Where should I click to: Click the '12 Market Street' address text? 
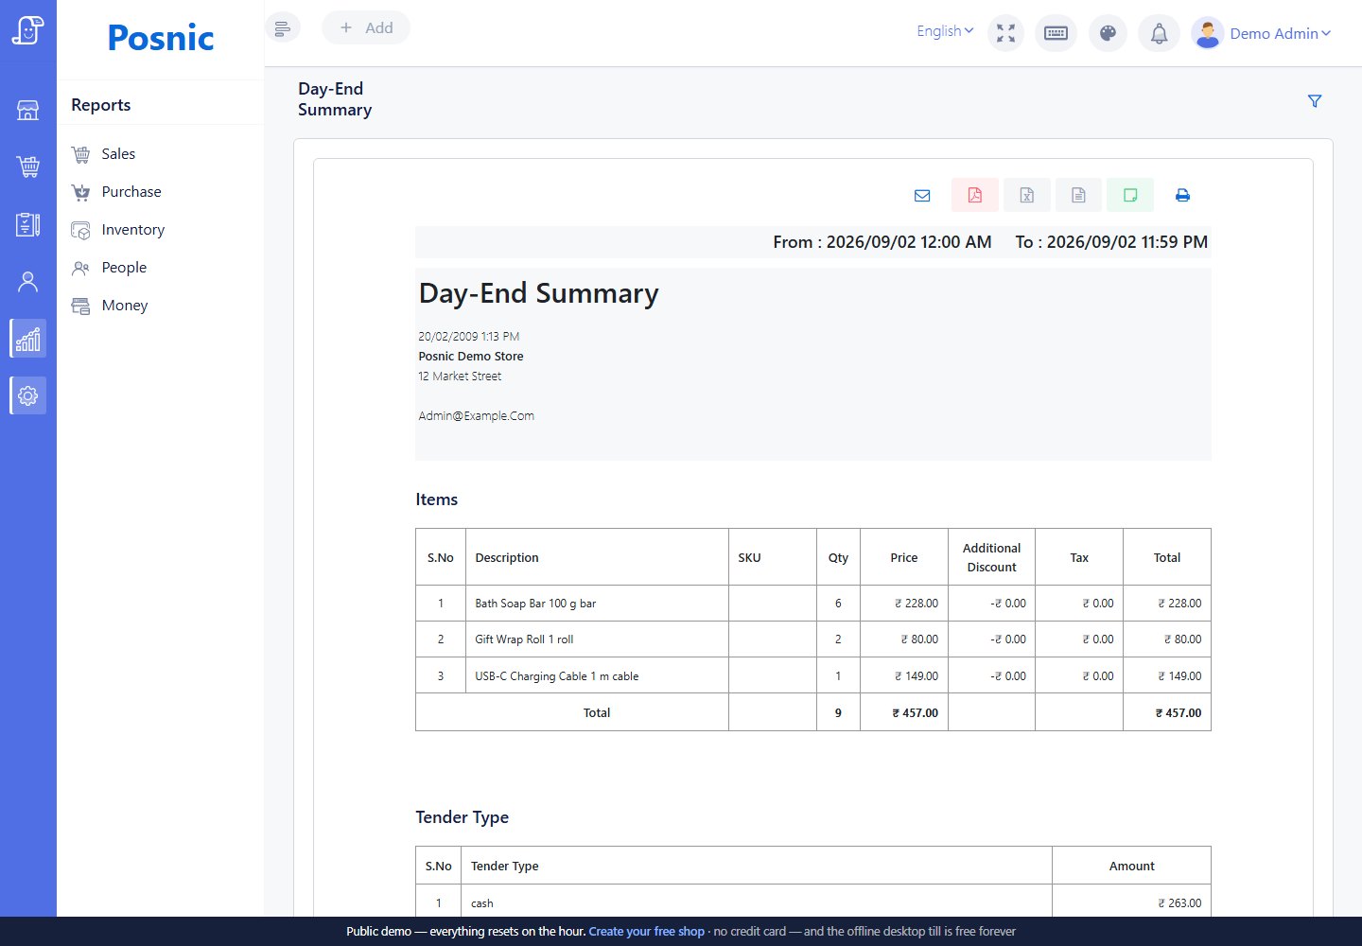[460, 376]
